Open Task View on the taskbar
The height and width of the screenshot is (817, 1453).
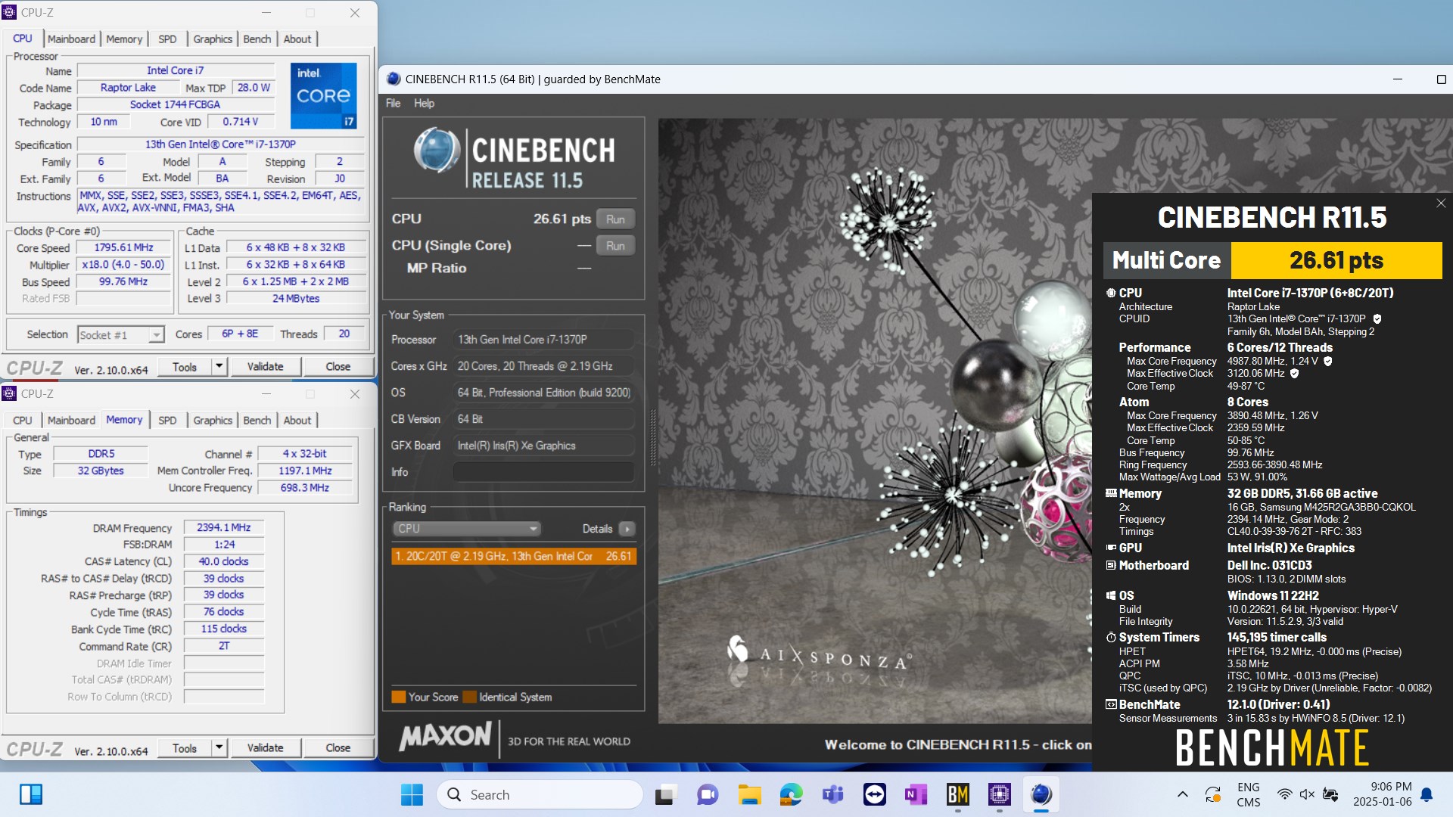[665, 794]
